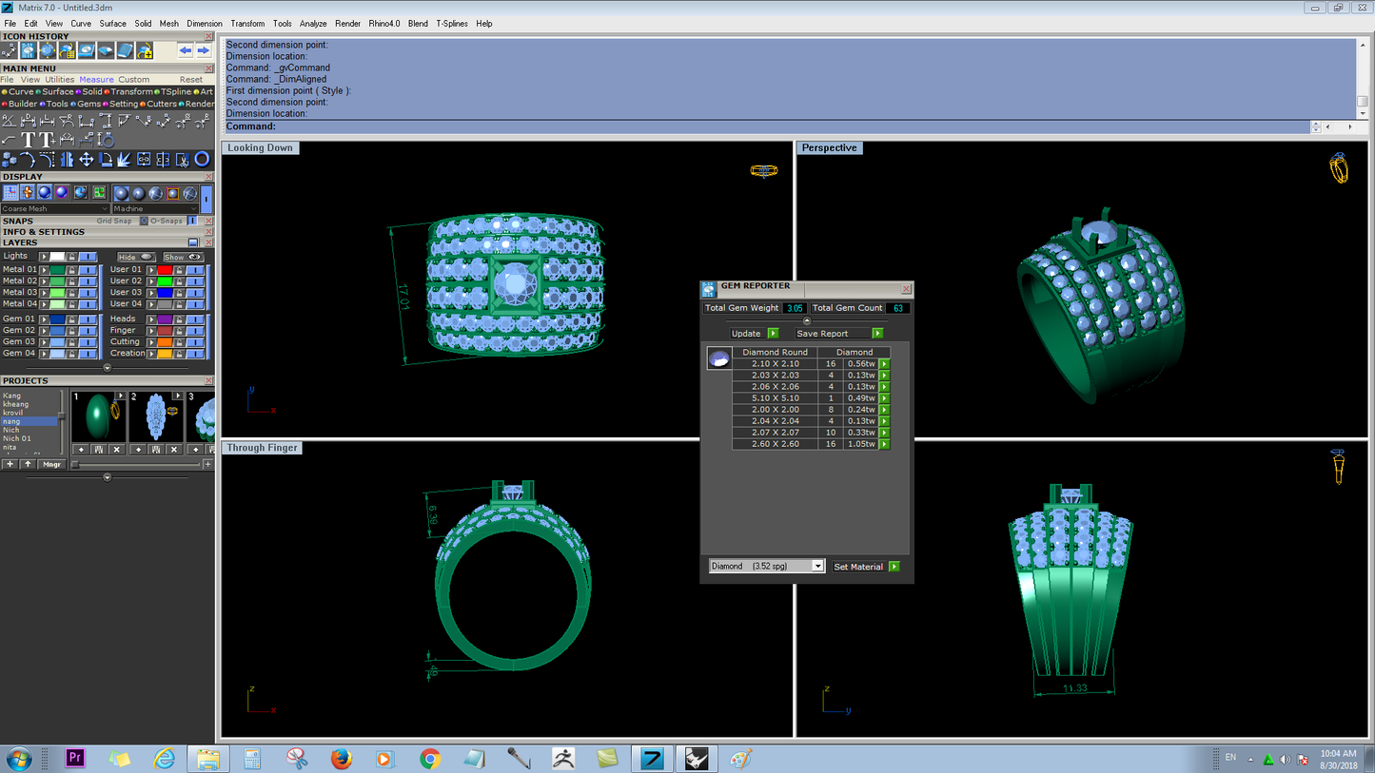Toggle the lock on Metal 02 layer
The image size is (1375, 773).
(x=71, y=281)
